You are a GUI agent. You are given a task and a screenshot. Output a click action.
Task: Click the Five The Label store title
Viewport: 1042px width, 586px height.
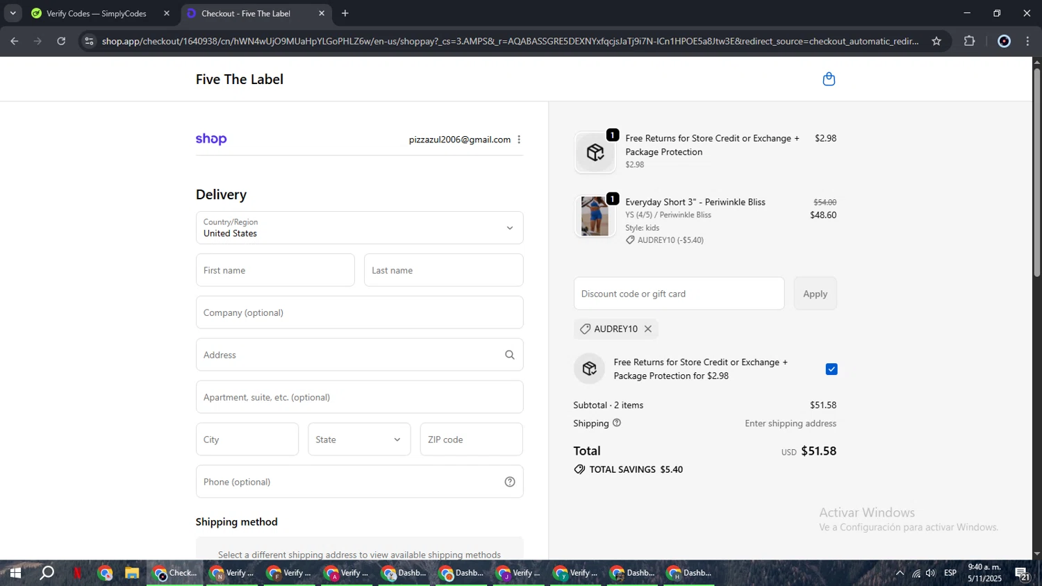pos(240,79)
